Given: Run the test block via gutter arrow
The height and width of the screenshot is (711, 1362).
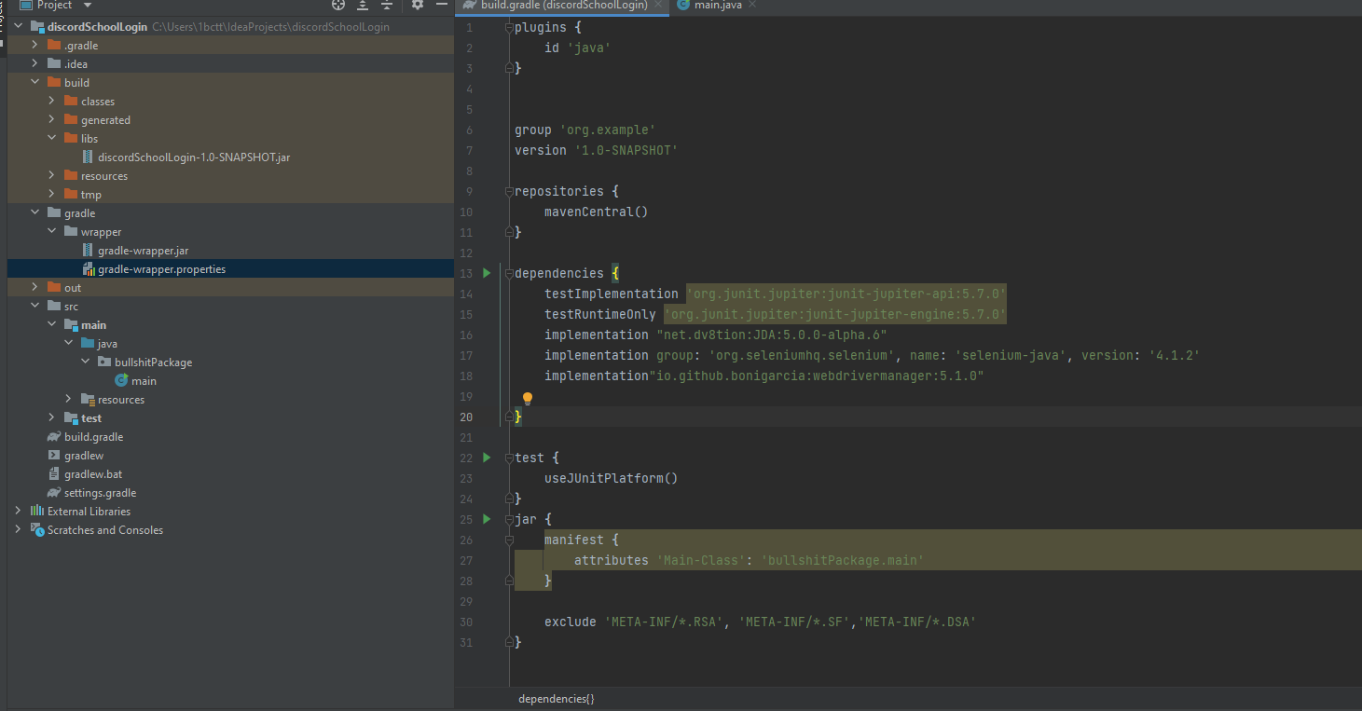Looking at the screenshot, I should (486, 458).
